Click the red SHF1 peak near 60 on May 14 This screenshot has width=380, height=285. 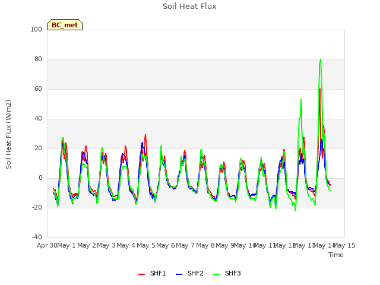click(320, 89)
